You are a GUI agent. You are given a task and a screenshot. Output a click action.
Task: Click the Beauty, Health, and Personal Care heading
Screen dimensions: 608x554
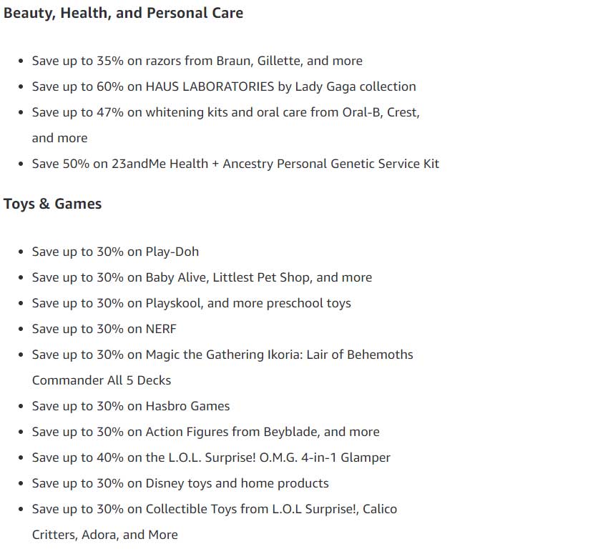(123, 13)
